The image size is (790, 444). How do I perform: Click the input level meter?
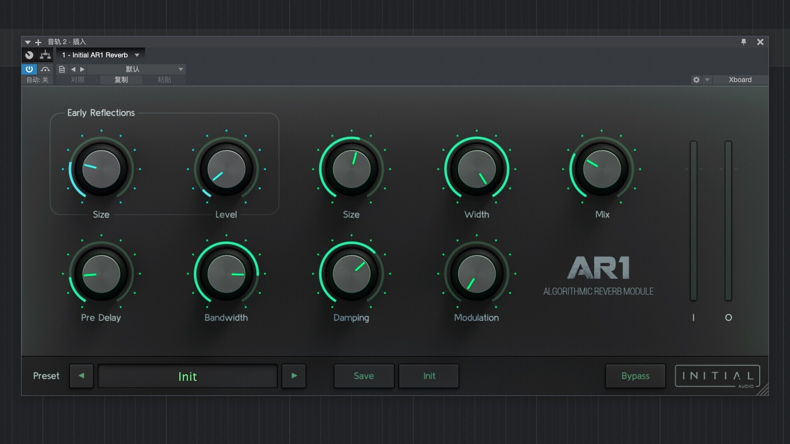coord(694,221)
